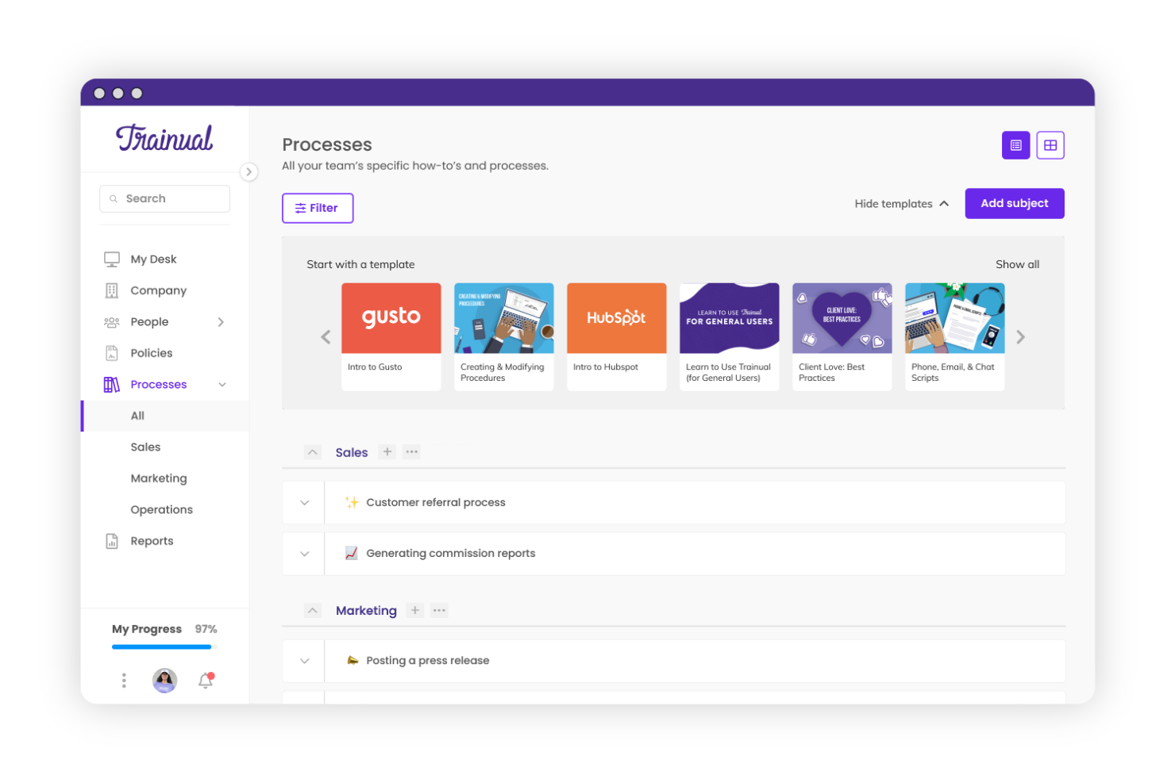Open the notification bell

click(x=205, y=680)
